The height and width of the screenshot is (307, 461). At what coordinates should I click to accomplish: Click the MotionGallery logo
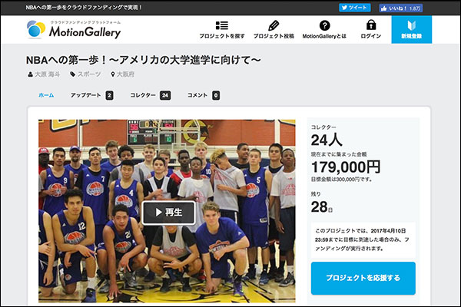point(74,29)
